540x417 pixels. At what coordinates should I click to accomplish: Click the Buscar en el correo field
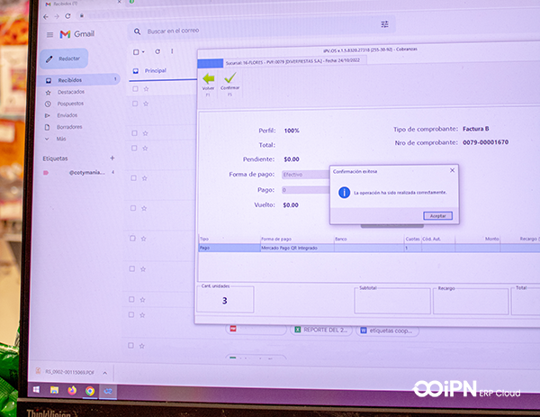tap(252, 31)
